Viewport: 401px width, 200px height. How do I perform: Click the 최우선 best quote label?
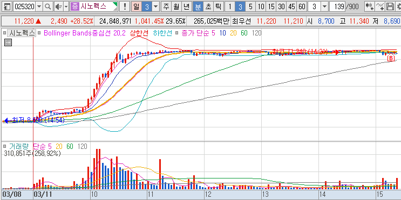[241, 21]
